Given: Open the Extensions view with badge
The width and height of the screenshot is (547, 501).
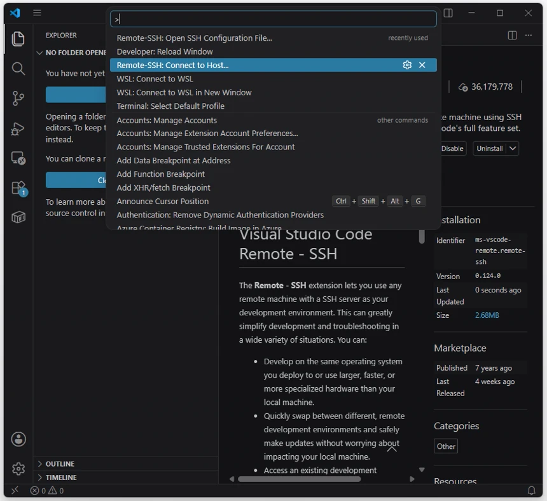Looking at the screenshot, I should pos(19,188).
